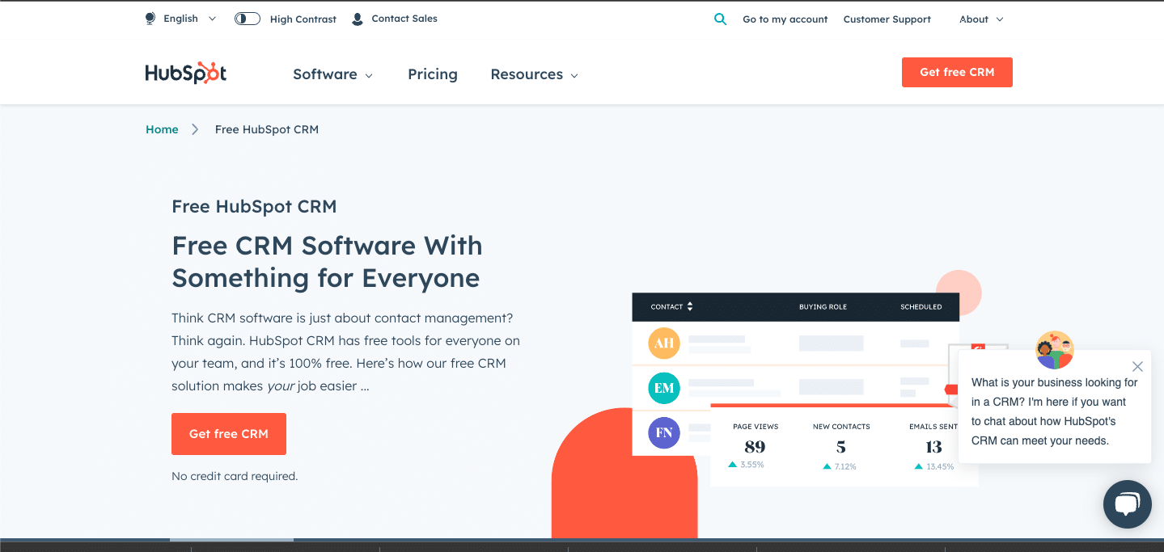Click the breadcrumb separator chevron

coord(195,129)
